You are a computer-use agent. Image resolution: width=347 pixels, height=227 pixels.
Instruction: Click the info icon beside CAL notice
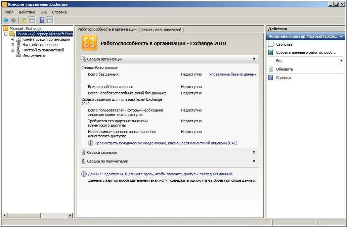tap(90, 143)
